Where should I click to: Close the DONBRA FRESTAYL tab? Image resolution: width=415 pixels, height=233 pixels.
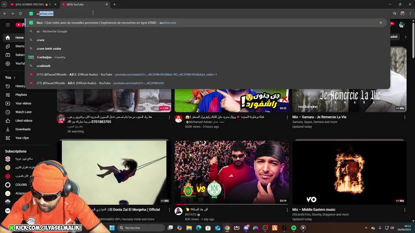click(x=55, y=4)
